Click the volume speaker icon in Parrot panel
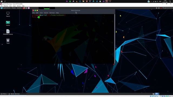The image size is (173, 97). pos(157,8)
